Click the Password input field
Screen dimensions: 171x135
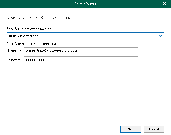tap(81, 60)
